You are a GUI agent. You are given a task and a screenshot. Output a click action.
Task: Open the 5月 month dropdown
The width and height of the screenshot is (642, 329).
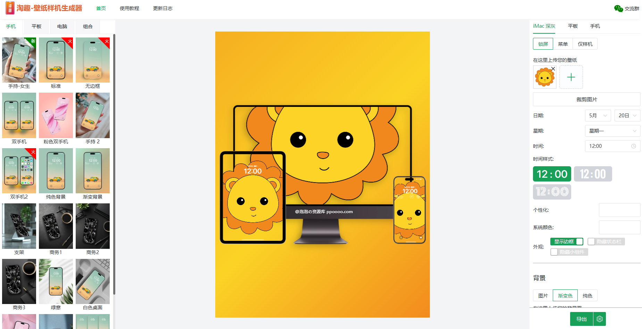tap(598, 116)
